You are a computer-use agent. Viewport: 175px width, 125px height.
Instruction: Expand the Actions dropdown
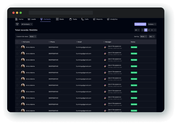point(152,24)
